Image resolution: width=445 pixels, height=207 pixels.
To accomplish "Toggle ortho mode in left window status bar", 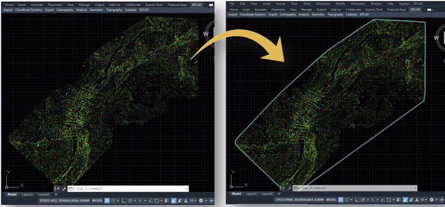I will [x=124, y=200].
